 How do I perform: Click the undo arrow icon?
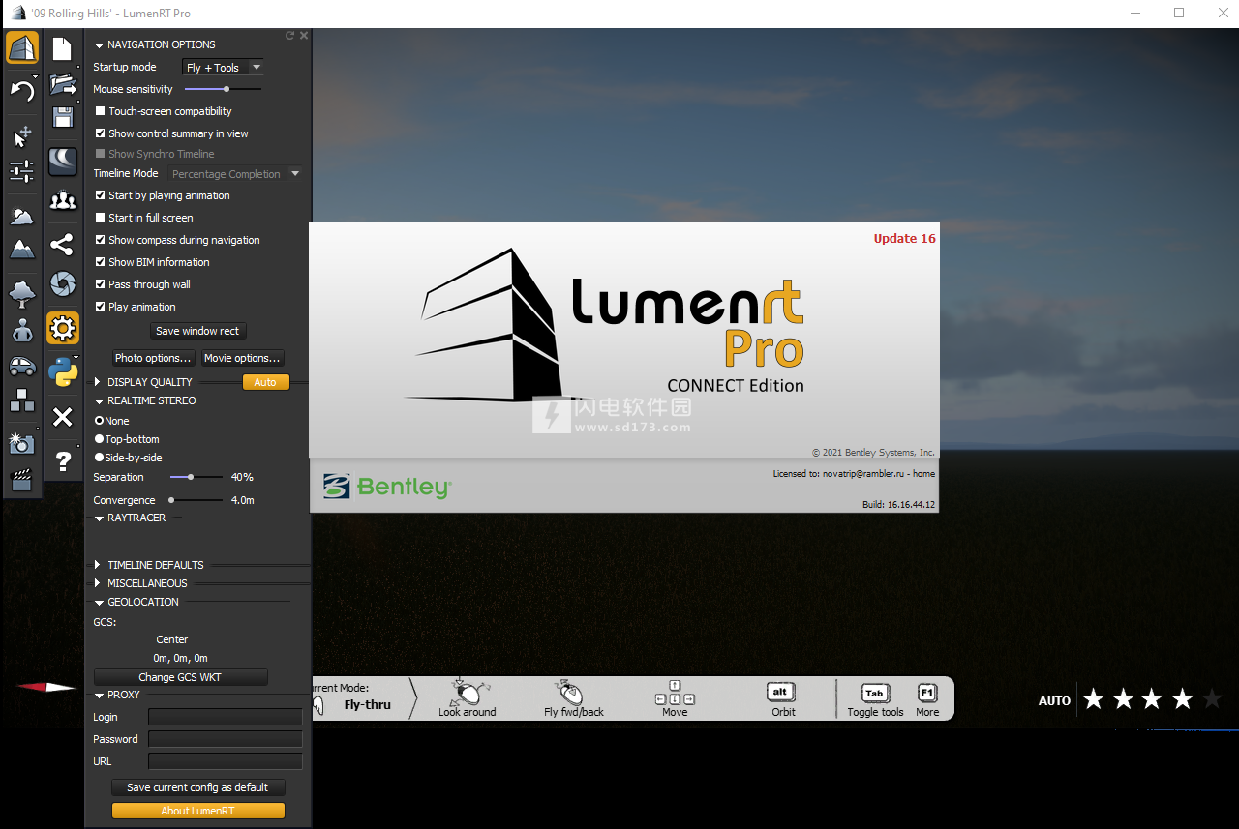click(21, 91)
